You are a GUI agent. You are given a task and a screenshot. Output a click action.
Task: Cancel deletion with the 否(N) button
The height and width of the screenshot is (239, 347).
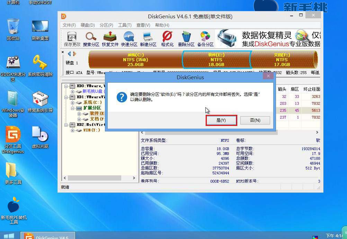coord(255,120)
